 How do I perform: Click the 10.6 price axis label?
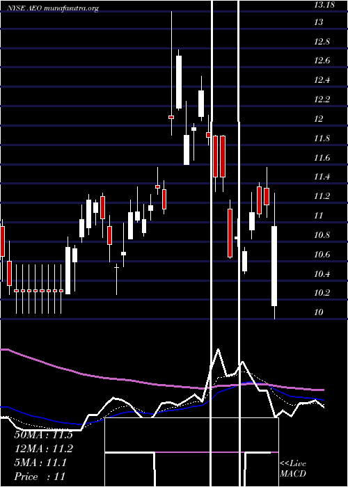(322, 255)
